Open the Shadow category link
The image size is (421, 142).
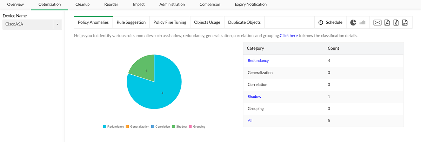pos(254,97)
